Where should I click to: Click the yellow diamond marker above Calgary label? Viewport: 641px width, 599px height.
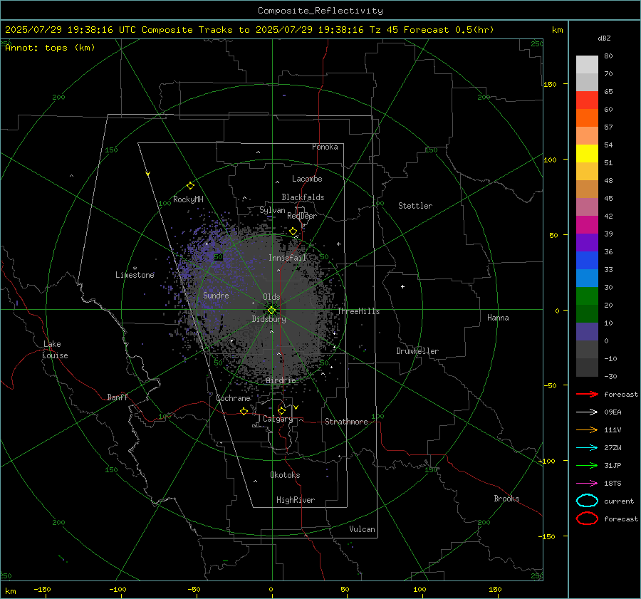(281, 410)
